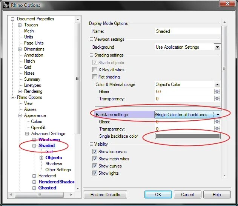Screen dimensions: 238x206
Task: Expand the RenderedShadows display mode node
Action: (x=34, y=182)
